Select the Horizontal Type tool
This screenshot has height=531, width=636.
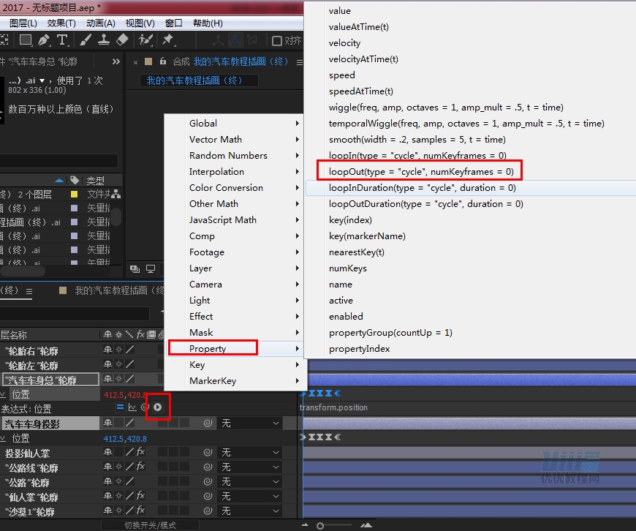coord(63,40)
